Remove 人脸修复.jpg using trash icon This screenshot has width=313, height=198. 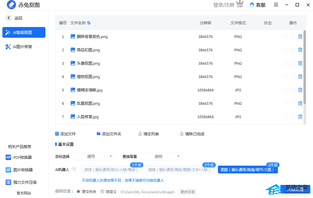pyautogui.click(x=300, y=117)
